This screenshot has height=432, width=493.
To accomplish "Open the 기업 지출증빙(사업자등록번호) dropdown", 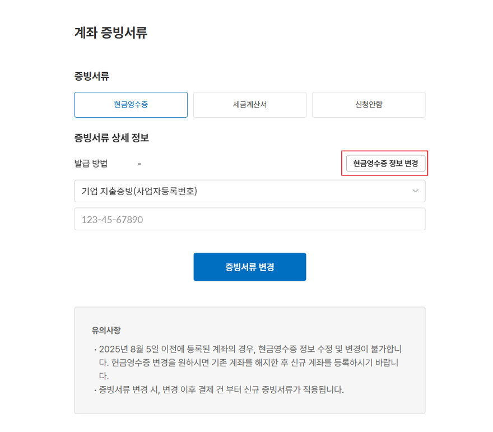I will pos(249,191).
